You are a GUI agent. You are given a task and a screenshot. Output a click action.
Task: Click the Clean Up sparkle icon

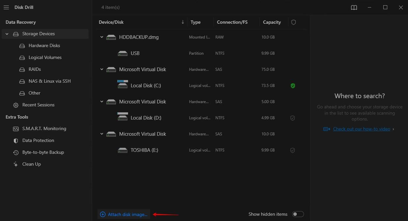click(x=16, y=164)
